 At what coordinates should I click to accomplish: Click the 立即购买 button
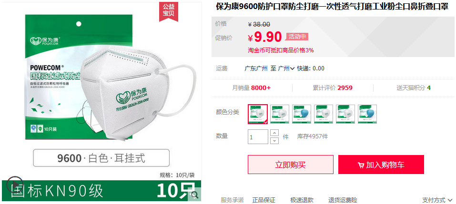(291, 165)
